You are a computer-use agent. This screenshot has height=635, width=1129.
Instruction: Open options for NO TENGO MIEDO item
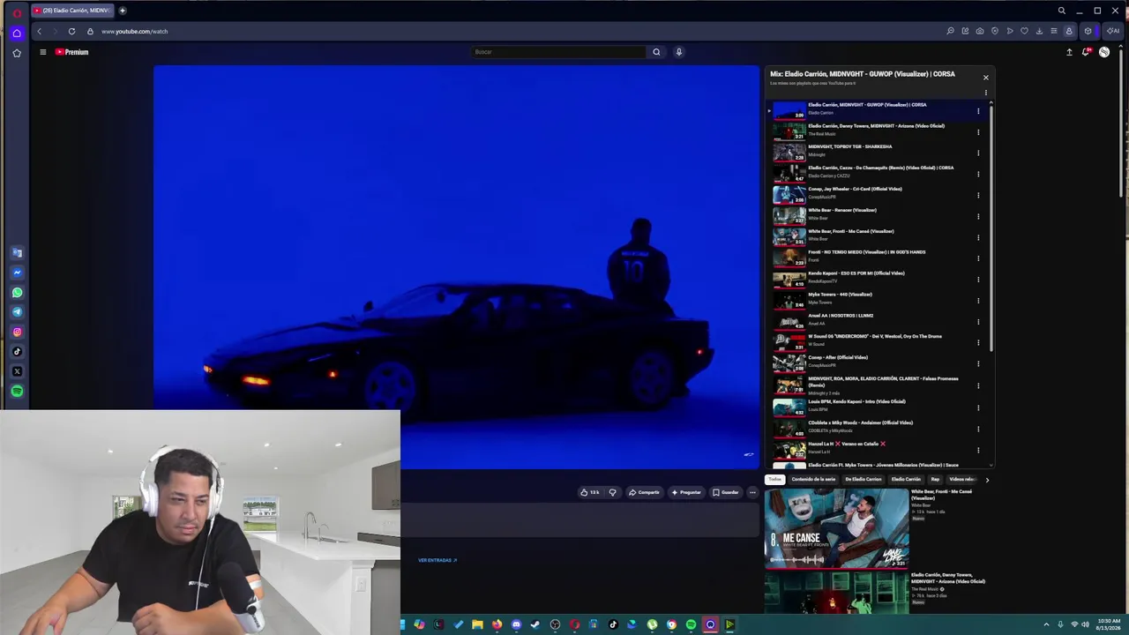978,258
